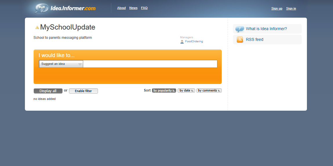
Task: Click the no ideas added text
Action: pyautogui.click(x=45, y=99)
